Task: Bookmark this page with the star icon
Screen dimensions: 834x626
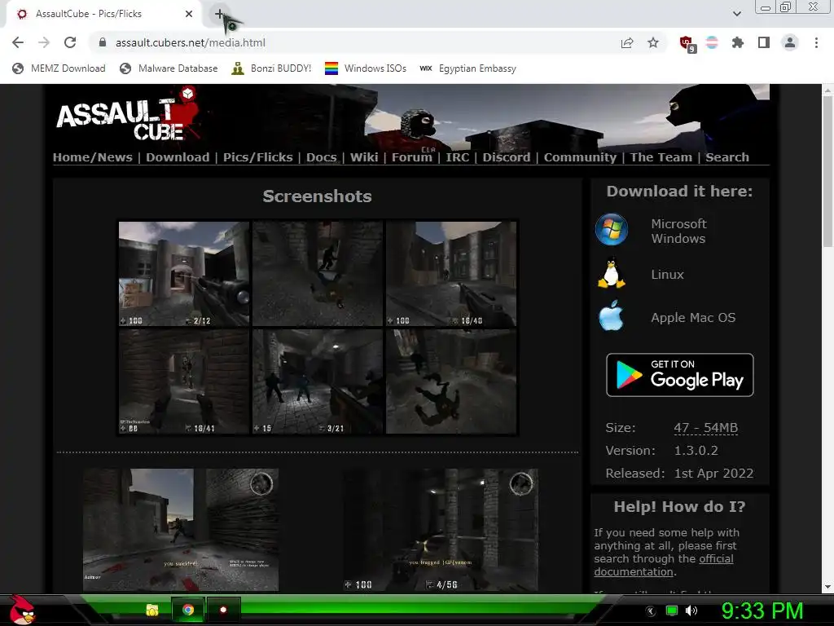Action: coord(653,42)
